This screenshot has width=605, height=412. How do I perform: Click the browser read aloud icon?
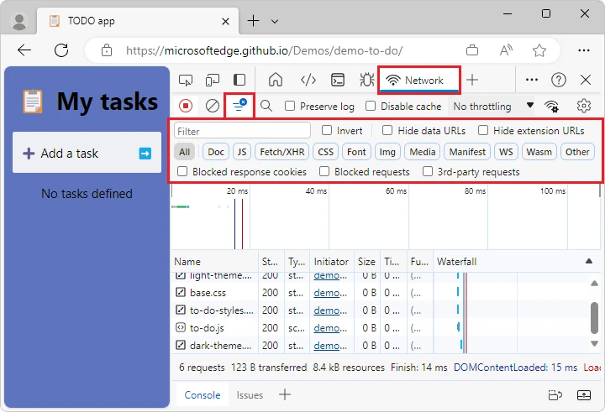pyautogui.click(x=506, y=50)
